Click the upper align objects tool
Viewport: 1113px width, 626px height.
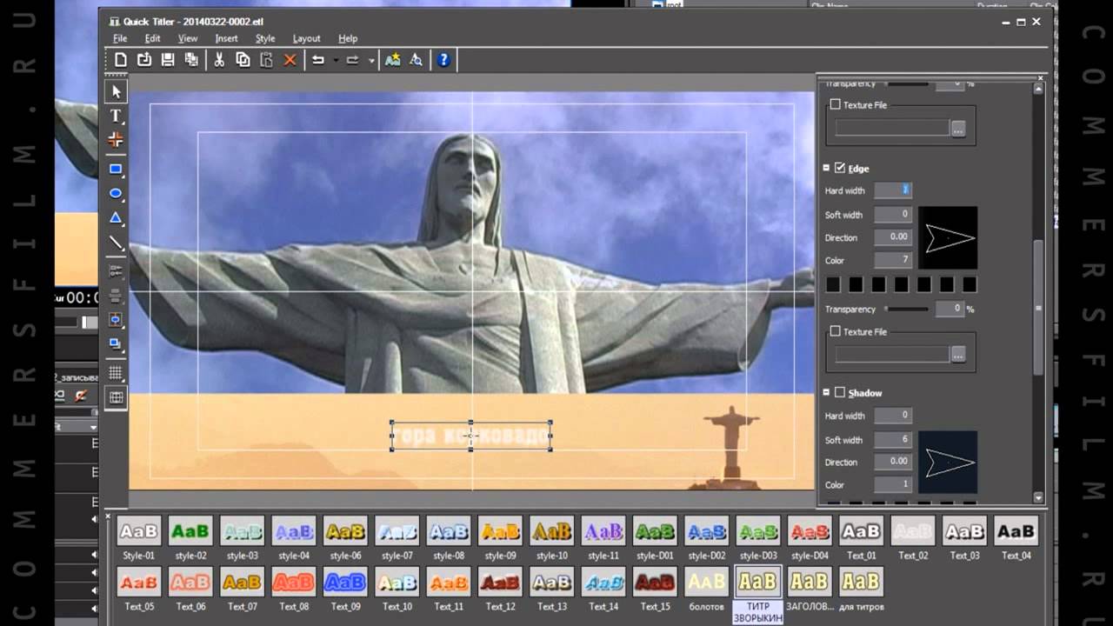[x=116, y=271]
